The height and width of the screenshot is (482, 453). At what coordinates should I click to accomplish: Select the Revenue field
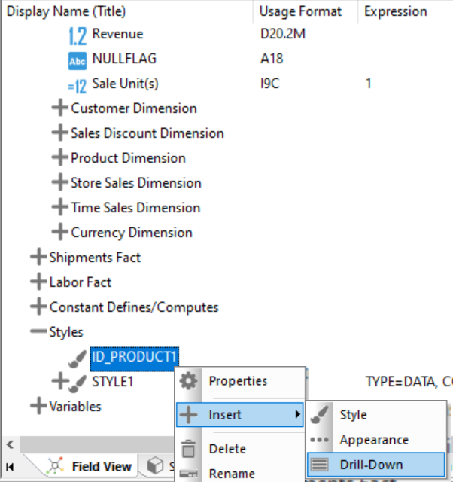click(x=117, y=34)
